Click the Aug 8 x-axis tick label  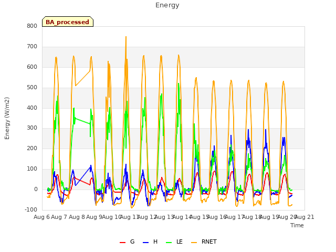[77, 217]
